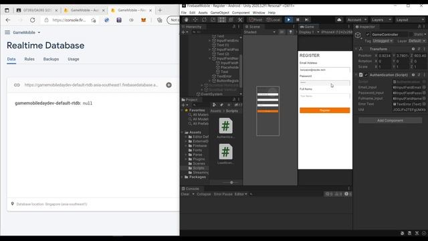The height and width of the screenshot is (241, 428).
Task: Select the Scripts folder in Project
Action: tap(199, 168)
